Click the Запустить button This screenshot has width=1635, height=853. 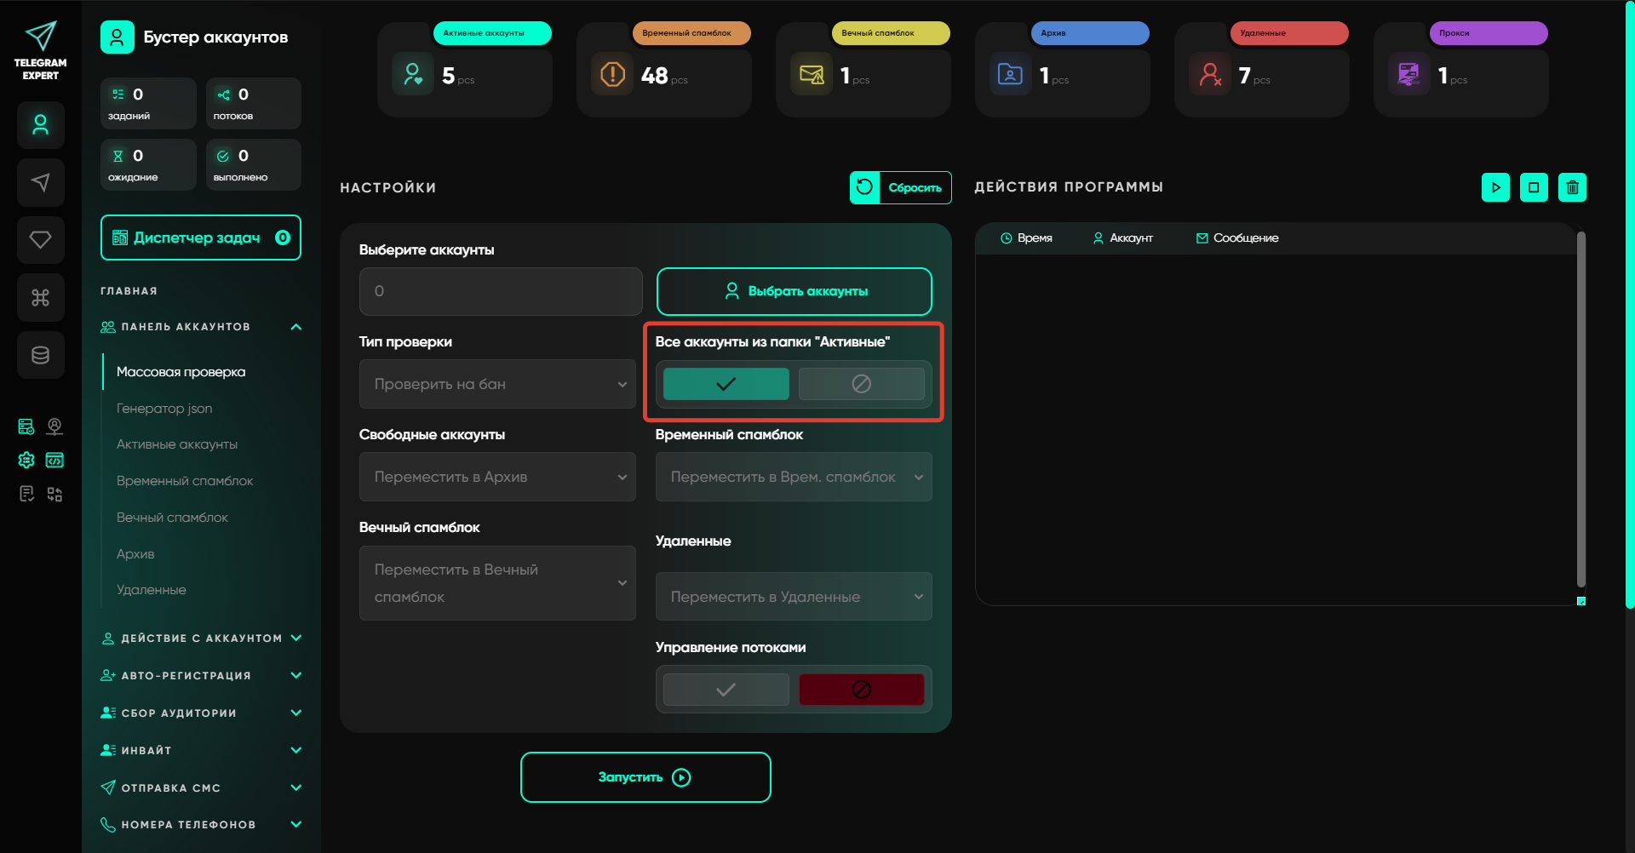(x=645, y=777)
